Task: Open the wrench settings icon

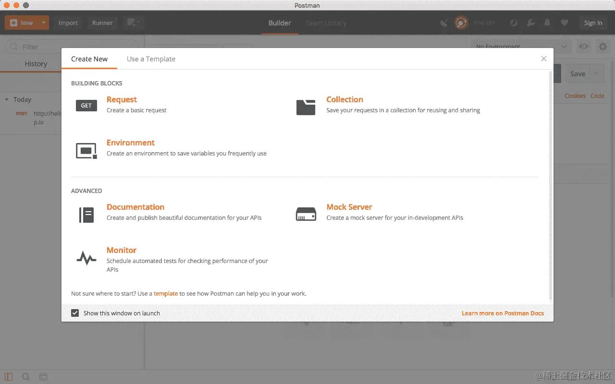Action: (x=531, y=23)
